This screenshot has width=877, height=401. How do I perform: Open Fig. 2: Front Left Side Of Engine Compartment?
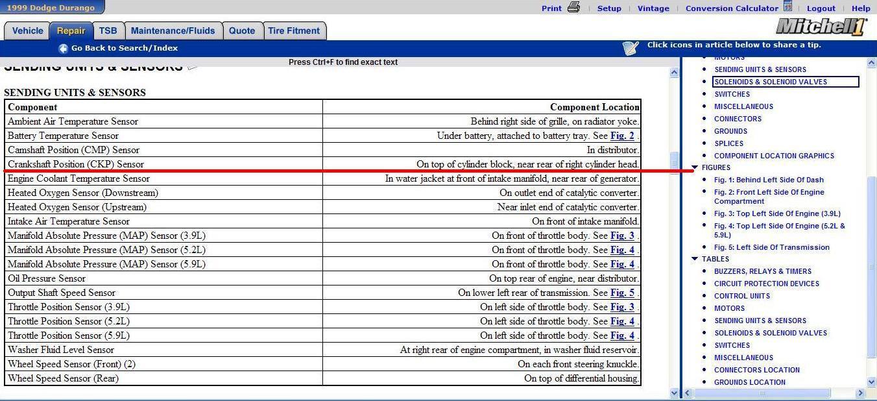click(769, 197)
